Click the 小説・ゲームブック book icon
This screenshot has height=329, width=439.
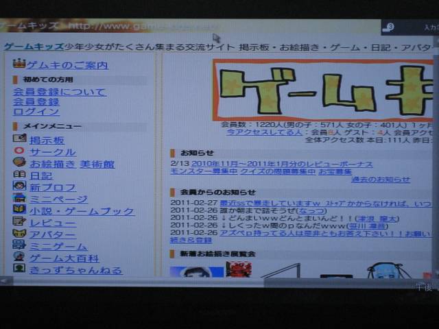(19, 210)
